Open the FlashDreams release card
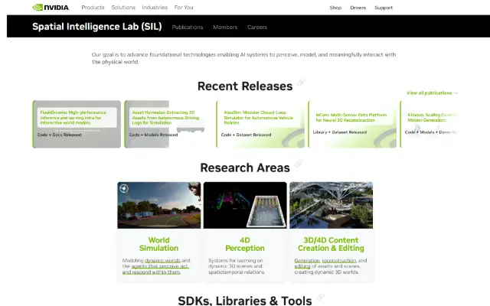The width and height of the screenshot is (490, 306). click(x=77, y=124)
